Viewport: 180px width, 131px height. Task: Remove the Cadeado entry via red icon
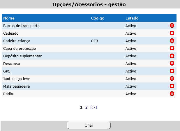tap(172, 33)
